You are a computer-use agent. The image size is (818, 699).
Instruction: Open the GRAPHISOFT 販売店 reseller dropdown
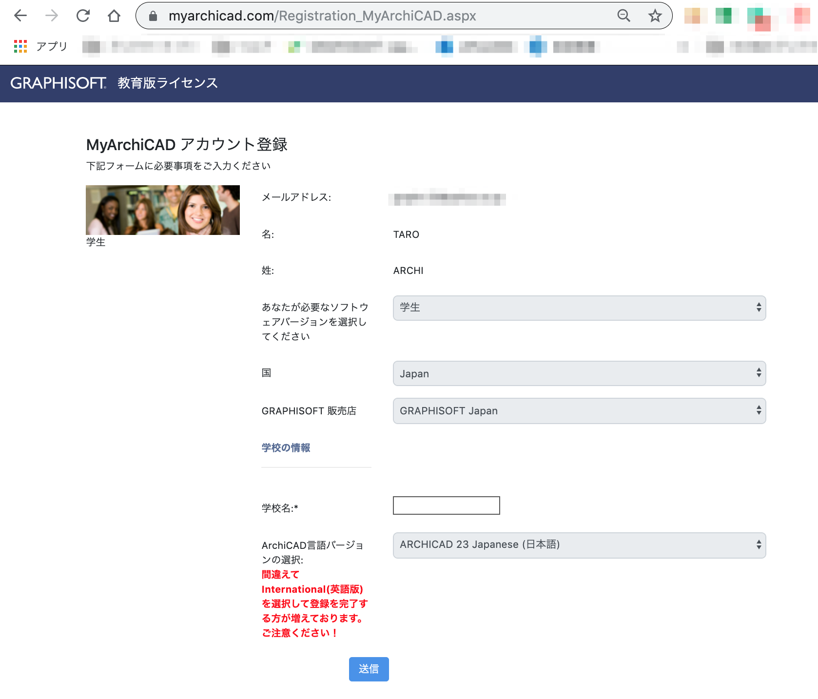click(x=579, y=411)
